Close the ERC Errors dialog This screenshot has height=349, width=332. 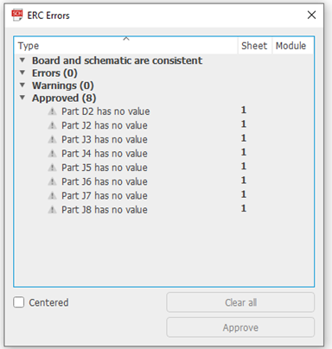pos(311,15)
